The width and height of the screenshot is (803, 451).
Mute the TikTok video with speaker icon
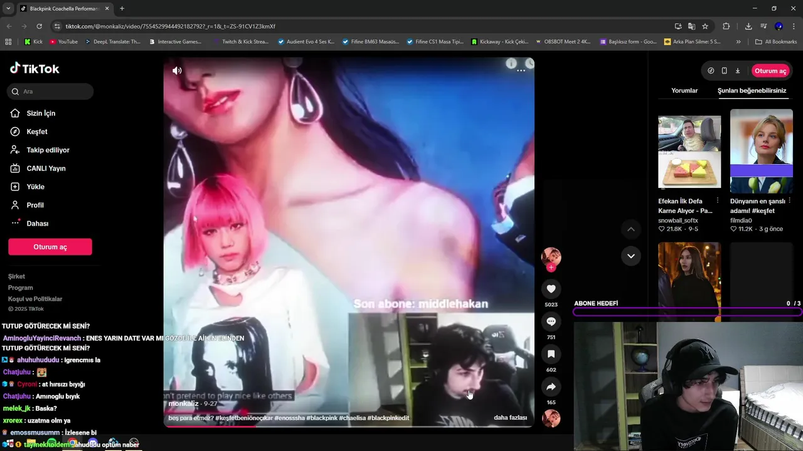[178, 71]
